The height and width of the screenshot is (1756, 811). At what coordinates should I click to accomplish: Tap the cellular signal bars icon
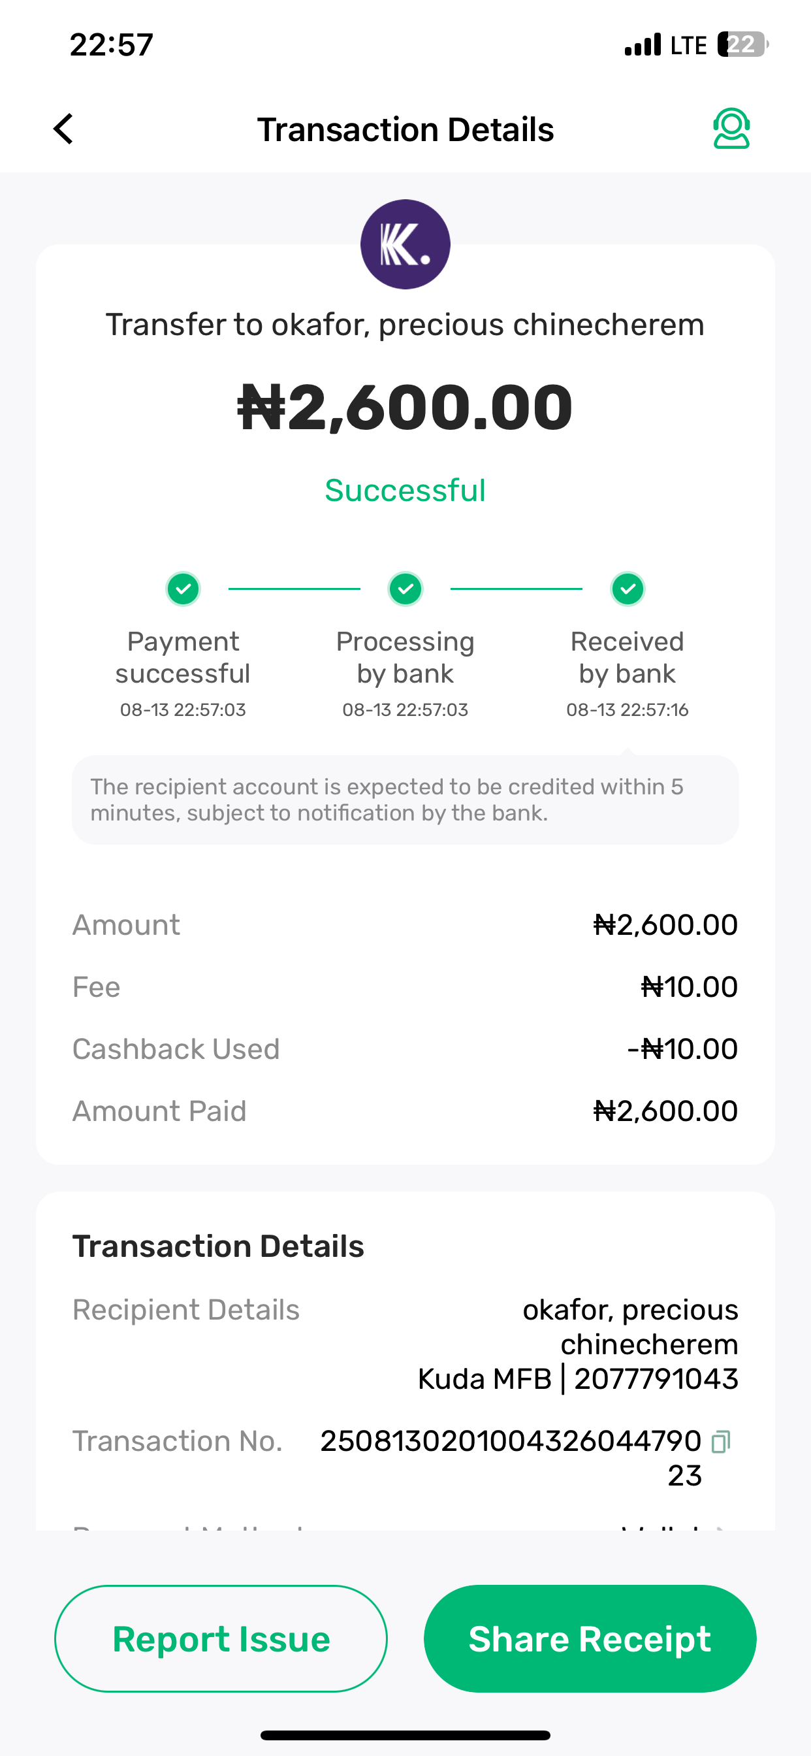pyautogui.click(x=643, y=45)
